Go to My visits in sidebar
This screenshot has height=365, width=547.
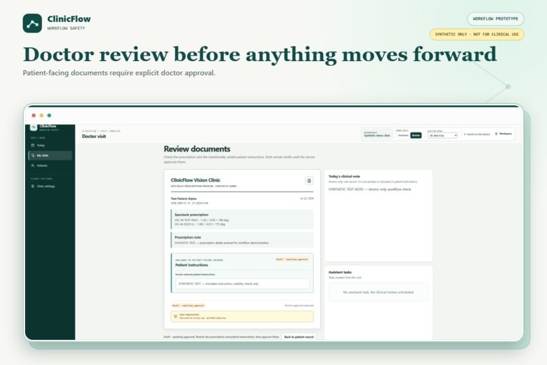coord(50,156)
